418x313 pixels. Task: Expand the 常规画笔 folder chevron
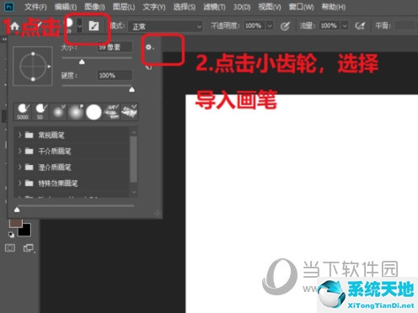click(x=19, y=135)
